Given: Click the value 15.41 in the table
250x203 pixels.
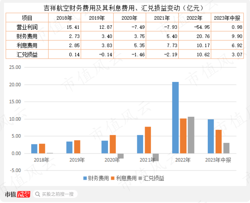Looking at the screenshot, I should click(73, 27).
